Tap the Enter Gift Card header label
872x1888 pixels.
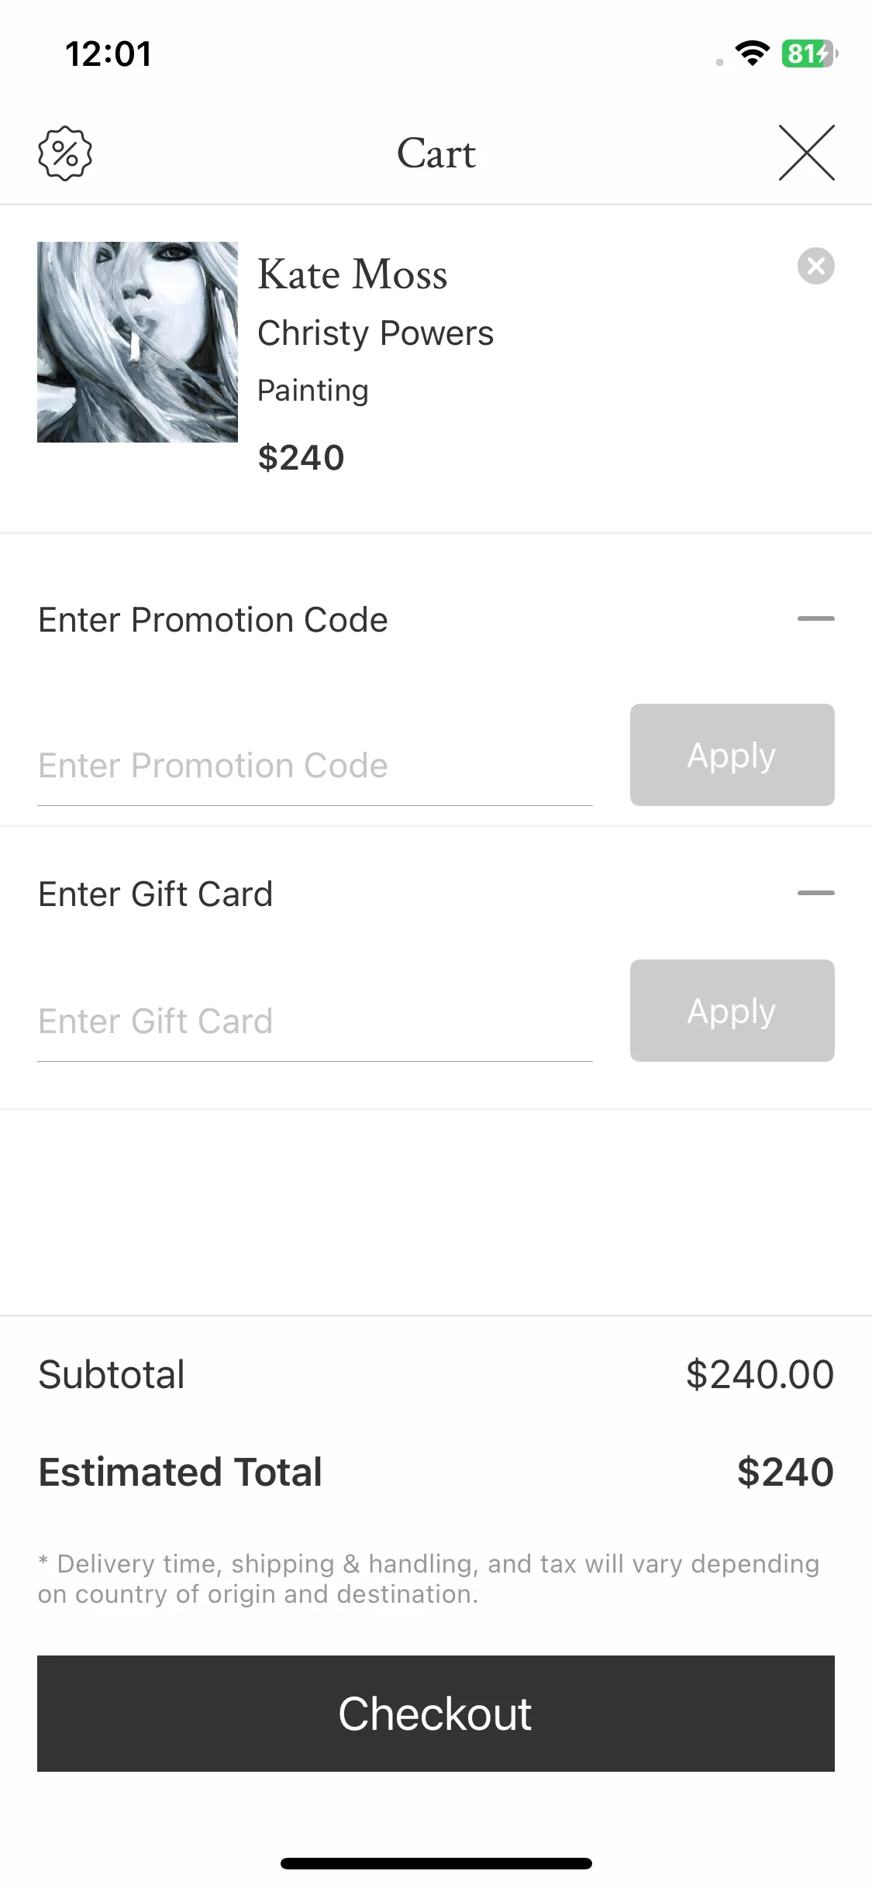(156, 894)
